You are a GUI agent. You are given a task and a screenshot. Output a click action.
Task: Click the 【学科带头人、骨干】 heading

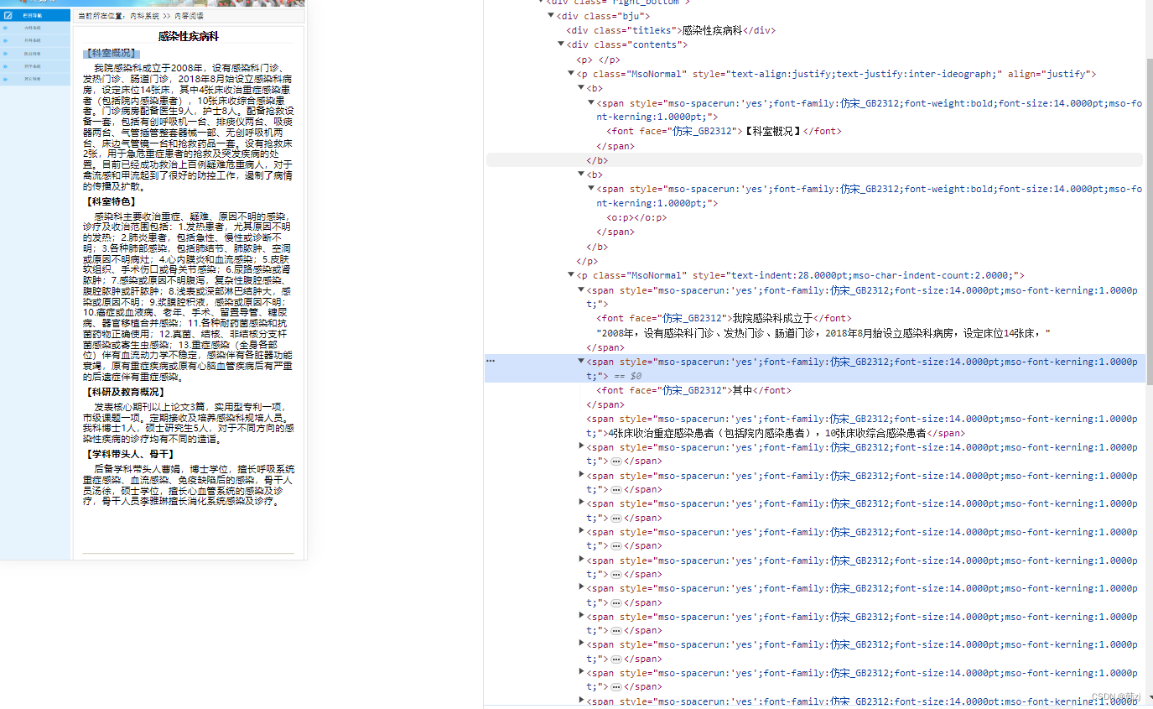click(129, 454)
